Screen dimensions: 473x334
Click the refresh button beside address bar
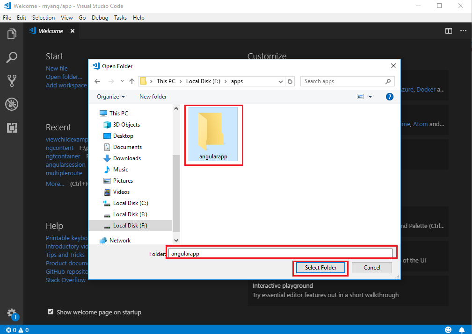pyautogui.click(x=290, y=81)
